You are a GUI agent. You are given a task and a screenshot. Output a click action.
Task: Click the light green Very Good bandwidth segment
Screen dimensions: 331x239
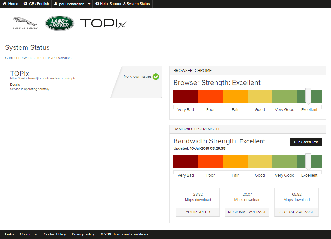(284, 162)
